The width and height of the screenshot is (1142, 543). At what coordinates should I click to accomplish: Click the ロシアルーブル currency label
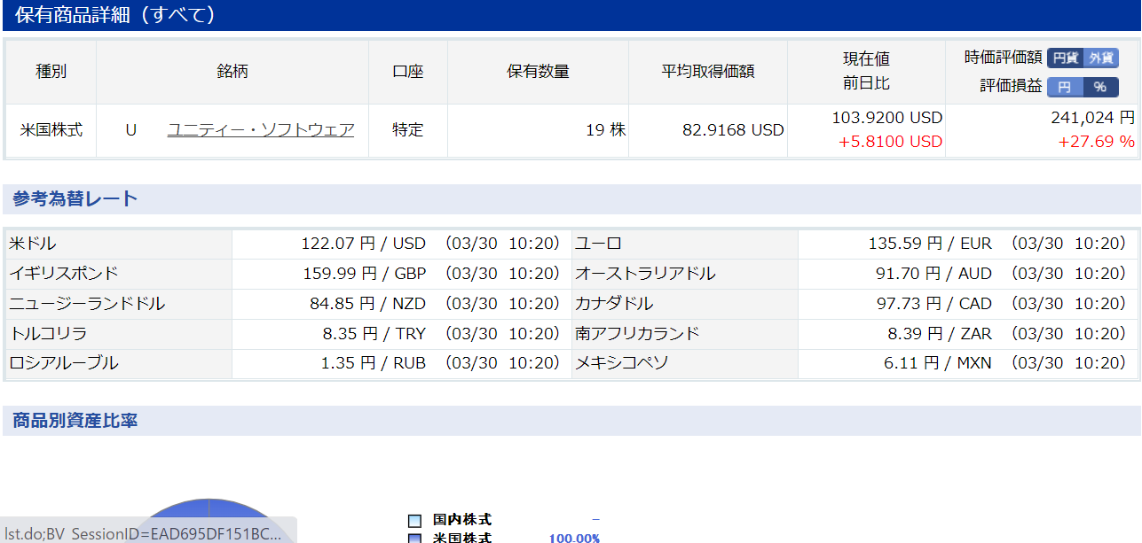coord(63,364)
